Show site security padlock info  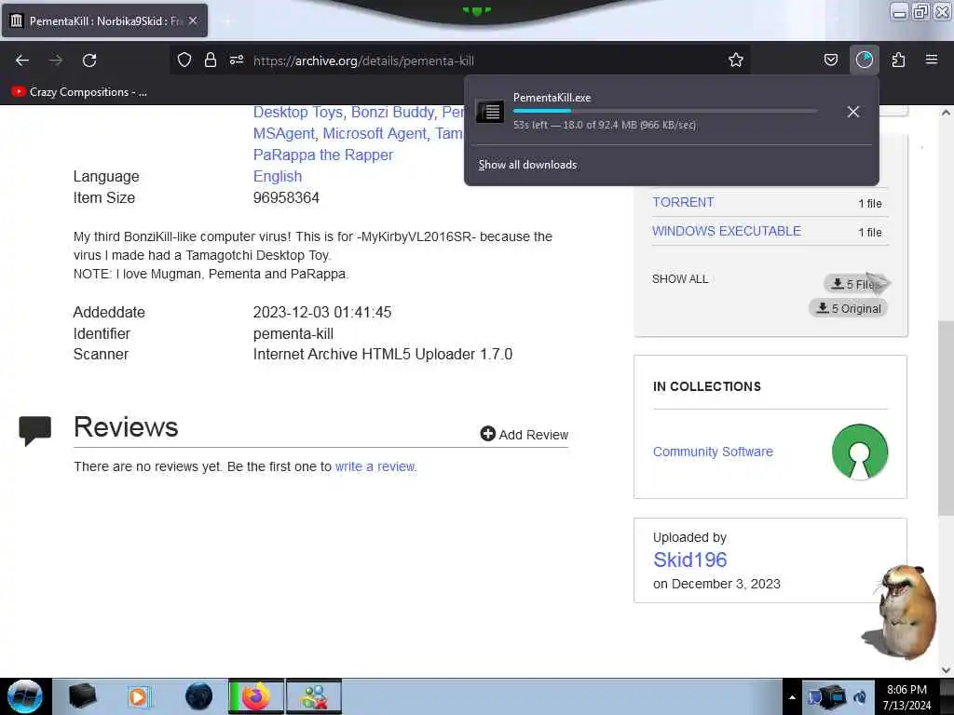(211, 60)
